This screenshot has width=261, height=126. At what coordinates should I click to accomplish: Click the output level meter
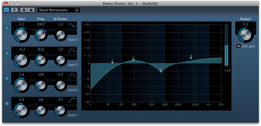[226, 45]
